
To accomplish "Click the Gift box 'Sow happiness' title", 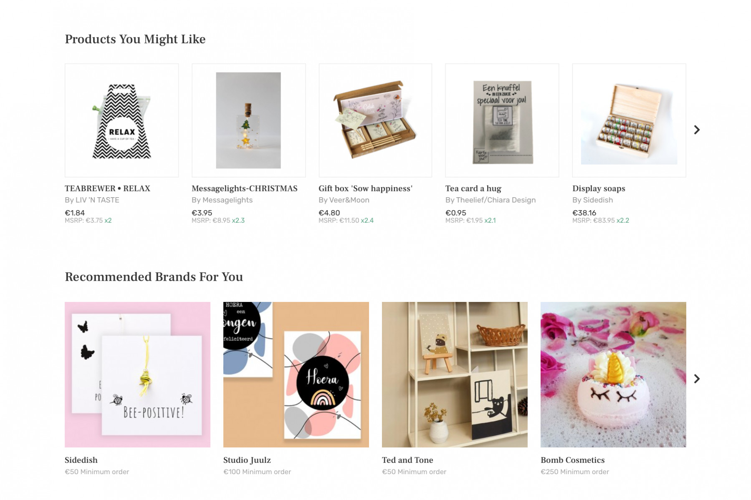I will pyautogui.click(x=365, y=188).
